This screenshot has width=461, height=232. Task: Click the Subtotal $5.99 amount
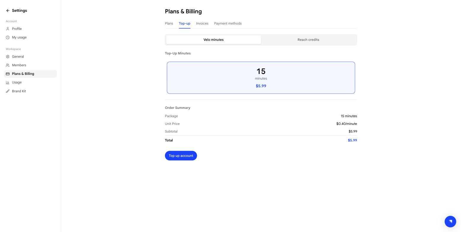pyautogui.click(x=353, y=131)
